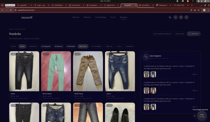Open notifications bell icon
This screenshot has width=210, height=122.
(176, 17)
